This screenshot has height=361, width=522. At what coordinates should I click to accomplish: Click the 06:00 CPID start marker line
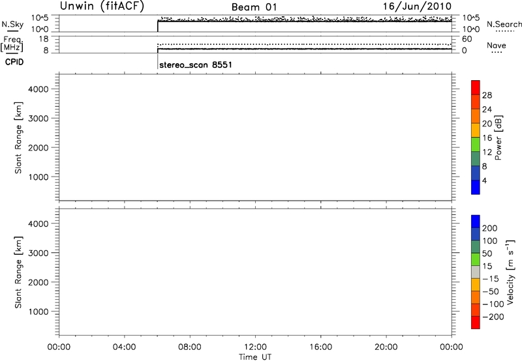coord(157,61)
